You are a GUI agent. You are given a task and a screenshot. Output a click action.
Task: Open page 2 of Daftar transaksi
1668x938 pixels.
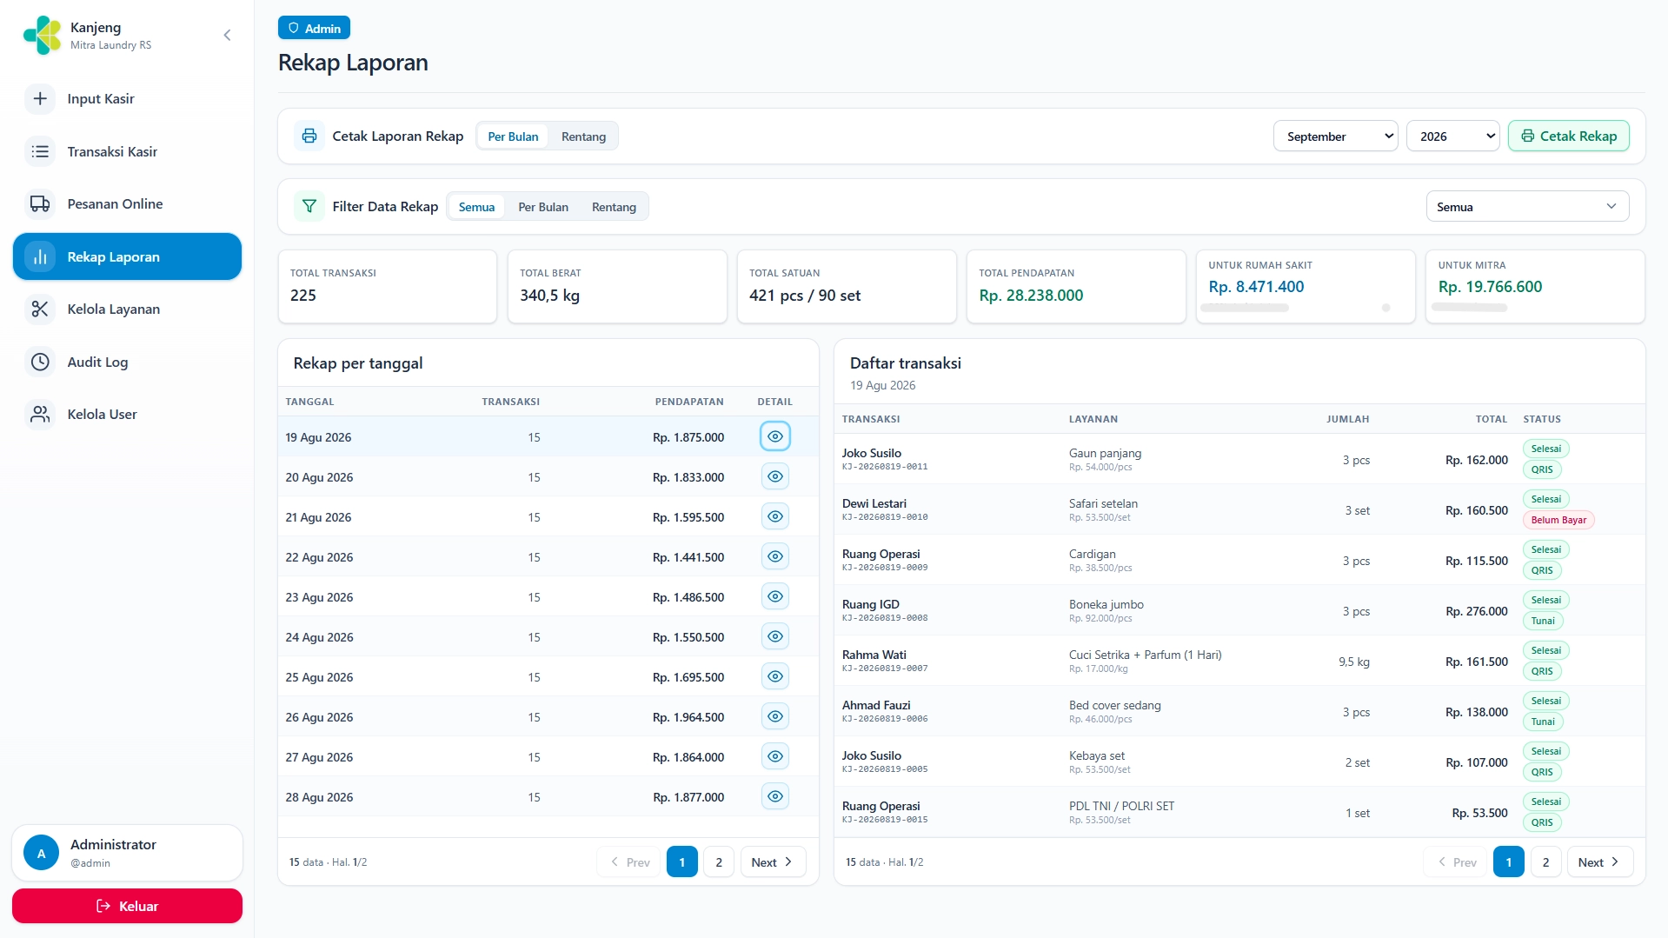tap(1545, 862)
